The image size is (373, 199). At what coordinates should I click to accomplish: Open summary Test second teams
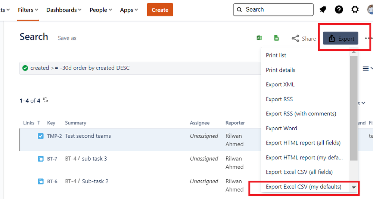click(88, 136)
